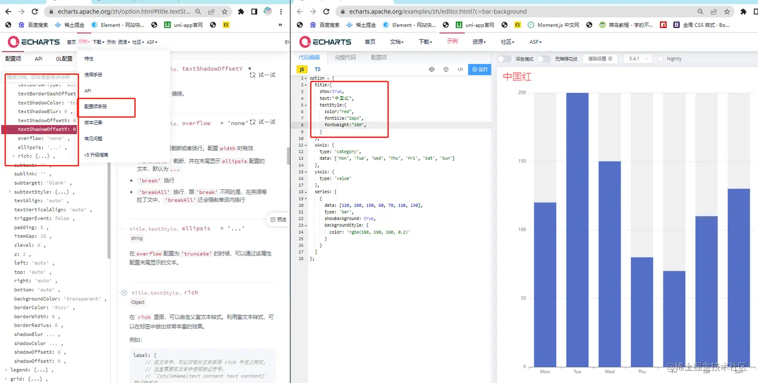Image resolution: width=758 pixels, height=383 pixels.
Task: Click the Tue bar in the chart
Action: coord(578,230)
